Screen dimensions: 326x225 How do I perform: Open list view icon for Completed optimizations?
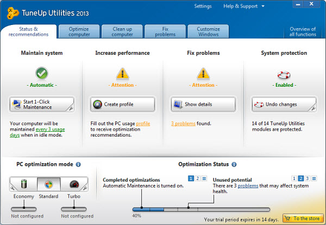[204, 178]
